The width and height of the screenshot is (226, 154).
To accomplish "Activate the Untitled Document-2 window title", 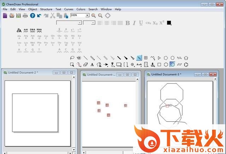I will 23,73.
